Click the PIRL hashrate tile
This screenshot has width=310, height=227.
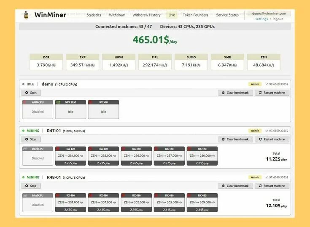coord(155,62)
